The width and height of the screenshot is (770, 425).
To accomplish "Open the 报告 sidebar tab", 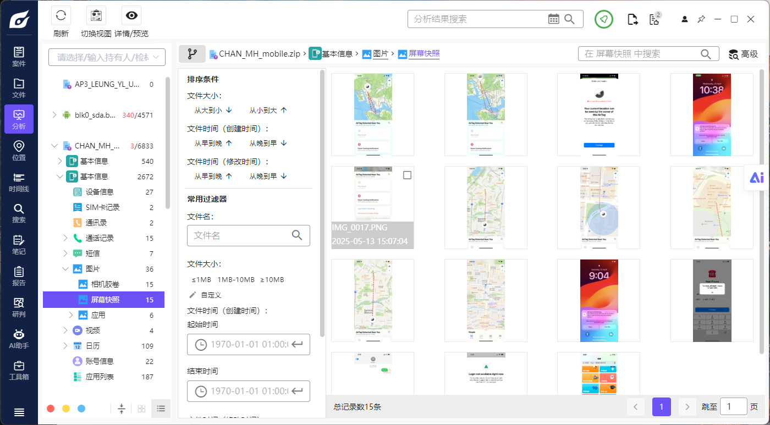I will [x=19, y=276].
